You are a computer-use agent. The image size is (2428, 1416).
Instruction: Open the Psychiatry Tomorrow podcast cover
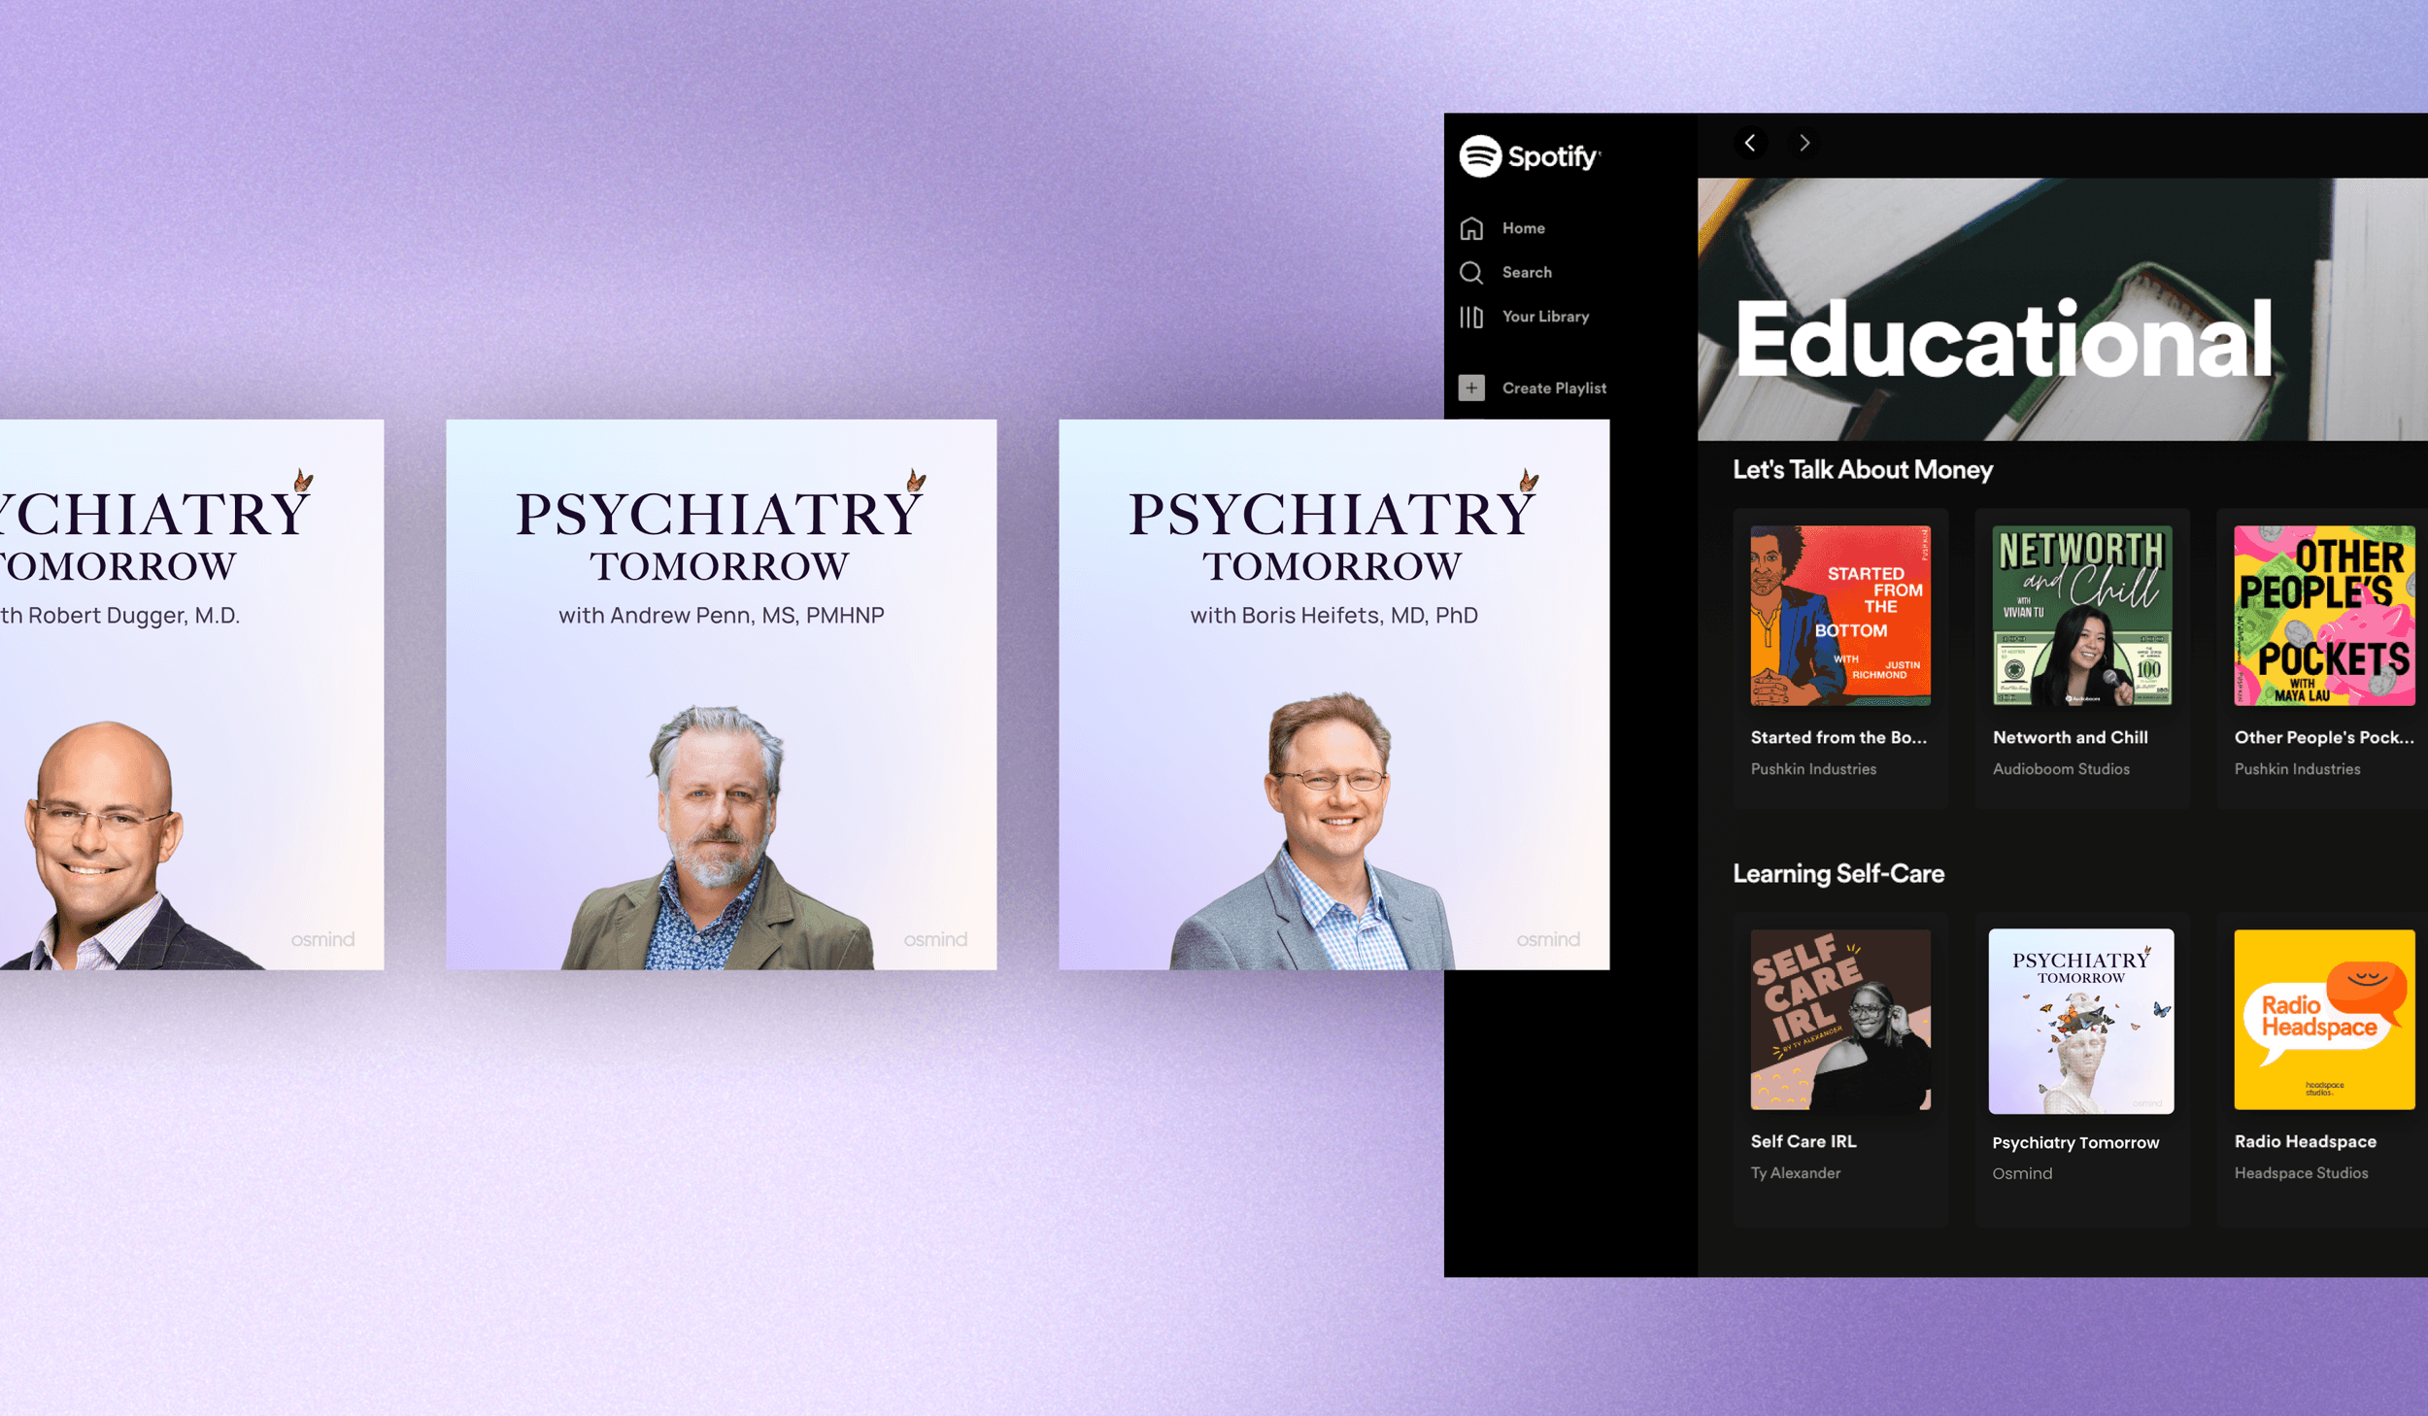coord(2080,1022)
